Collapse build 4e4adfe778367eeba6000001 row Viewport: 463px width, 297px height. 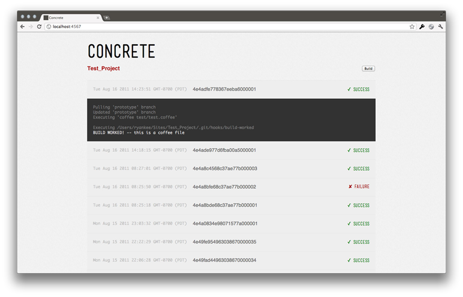(x=224, y=89)
